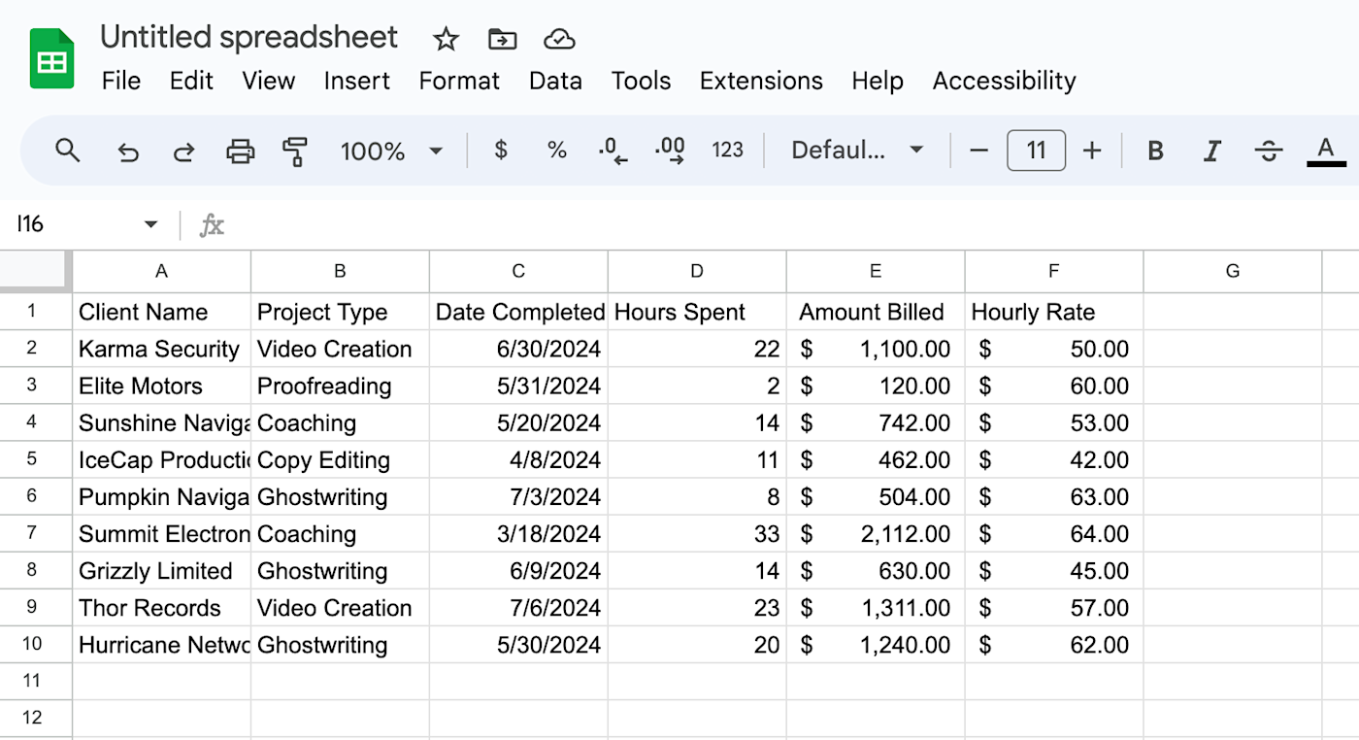1359x740 pixels.
Task: Click the font size 11 input field
Action: pyautogui.click(x=1036, y=151)
